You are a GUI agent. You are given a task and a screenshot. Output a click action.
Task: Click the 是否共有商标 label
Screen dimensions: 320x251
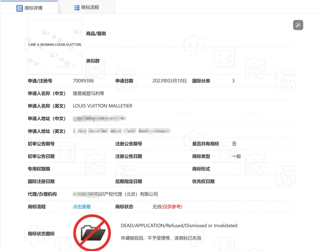[x=206, y=144]
